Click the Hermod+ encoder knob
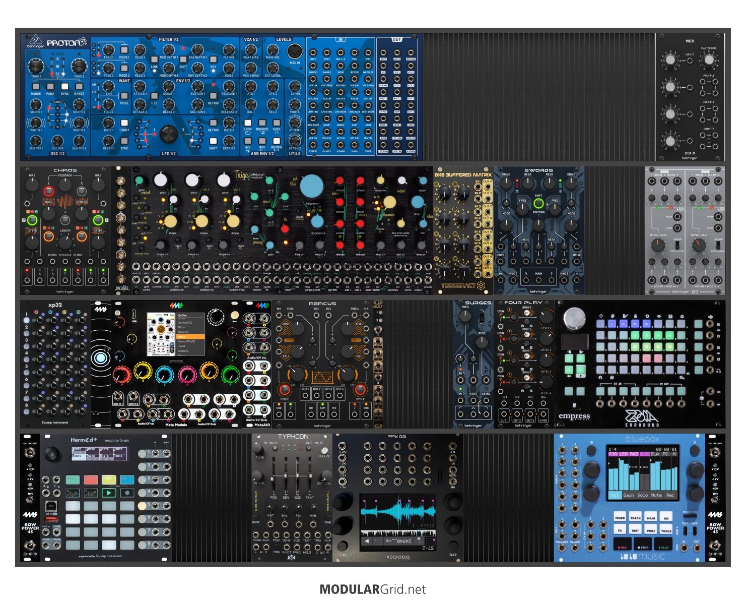The image size is (746, 600). [x=52, y=454]
